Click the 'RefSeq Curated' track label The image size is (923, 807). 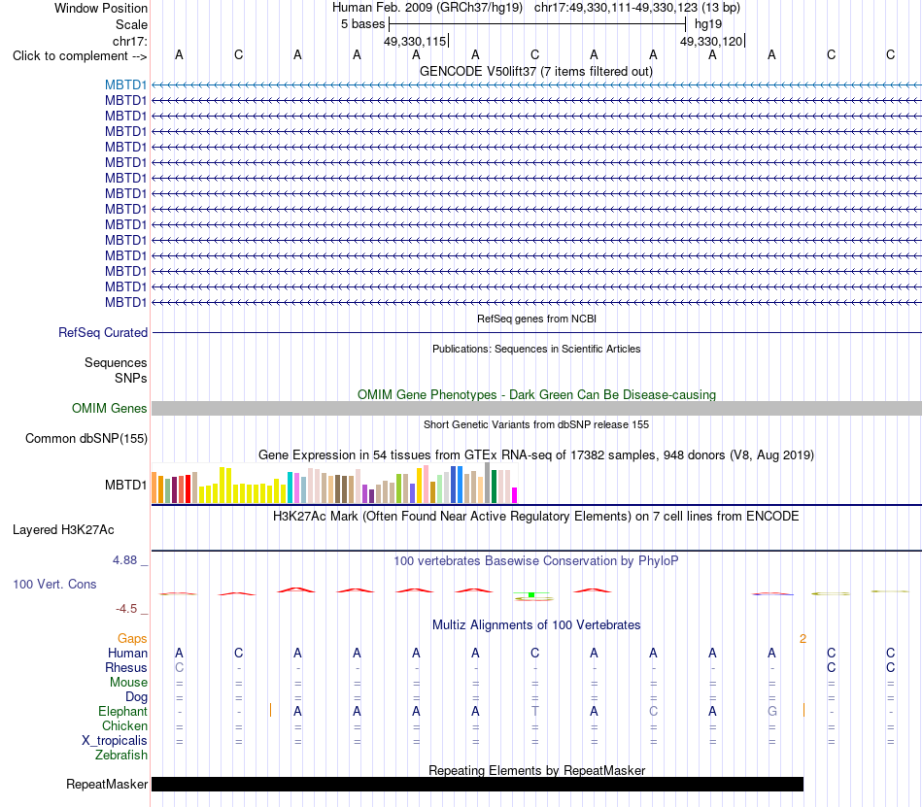click(x=102, y=332)
